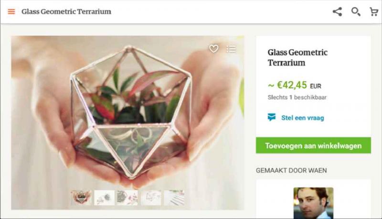The image size is (382, 219).
Task: Click the product title in the side panel
Action: tap(297, 57)
